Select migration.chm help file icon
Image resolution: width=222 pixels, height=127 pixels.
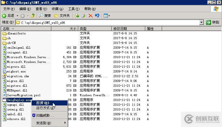[4, 76]
